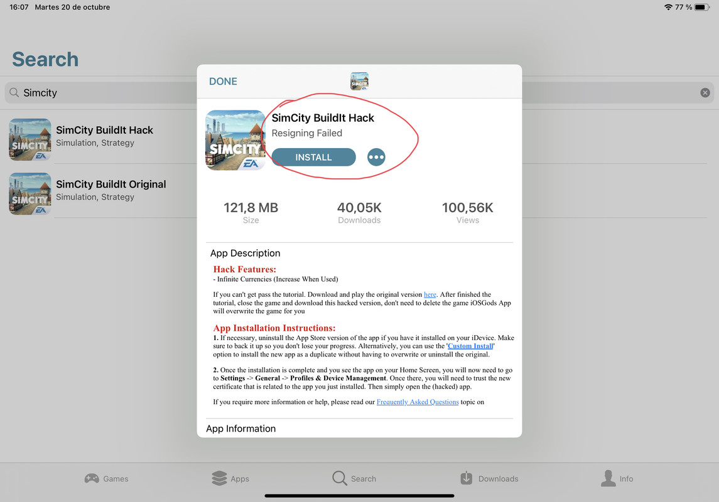Tap the SimCity BuildIt Hack title in modal
719x502 pixels.
pyautogui.click(x=323, y=118)
